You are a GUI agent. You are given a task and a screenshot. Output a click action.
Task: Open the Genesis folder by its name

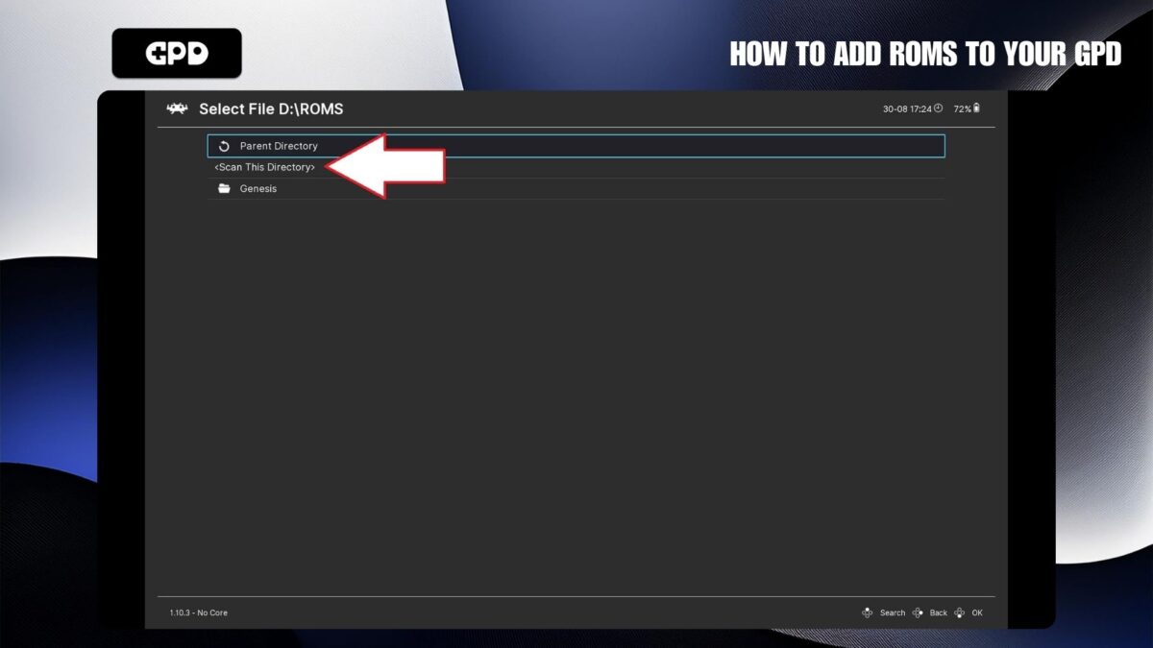(x=258, y=189)
